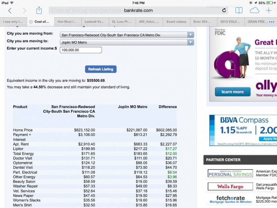Click the Total Energy row label

[23, 154]
